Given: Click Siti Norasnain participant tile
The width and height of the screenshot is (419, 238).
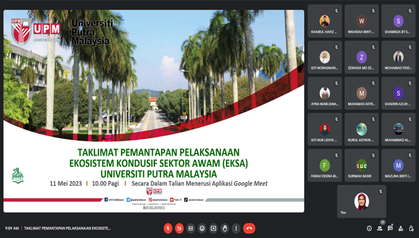Looking at the screenshot, I should coord(325,57).
